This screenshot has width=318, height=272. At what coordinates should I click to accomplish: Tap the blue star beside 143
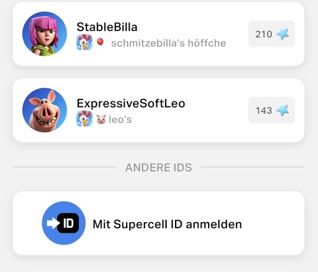coord(283,110)
